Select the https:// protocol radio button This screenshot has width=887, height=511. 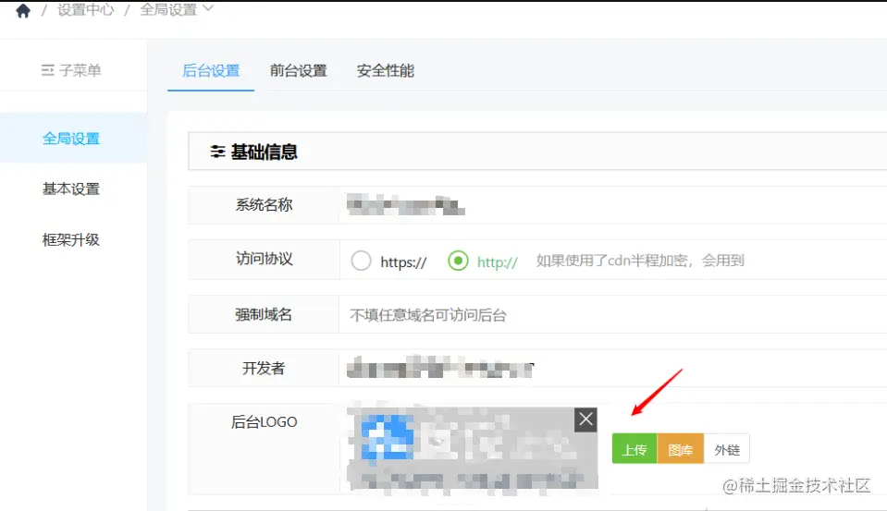pyautogui.click(x=361, y=261)
